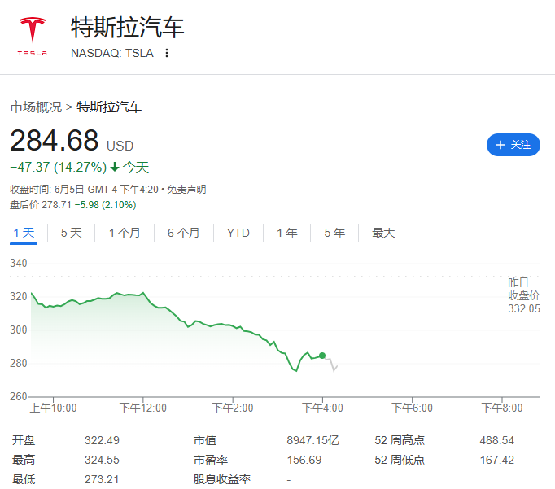Click the 特斯拉汽车 breadcrumb text
Screen dimensions: 555x489
point(109,107)
